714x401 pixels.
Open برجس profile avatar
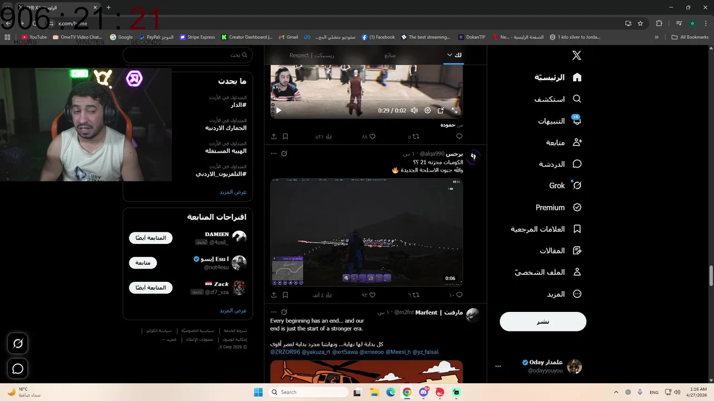tap(472, 157)
